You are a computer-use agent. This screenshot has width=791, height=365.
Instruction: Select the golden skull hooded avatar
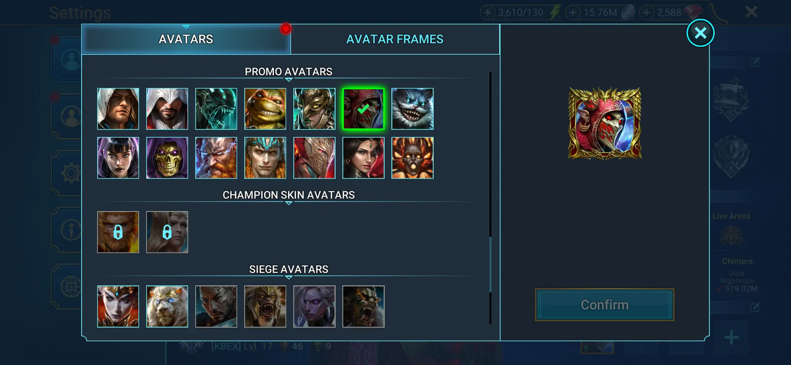tap(167, 158)
